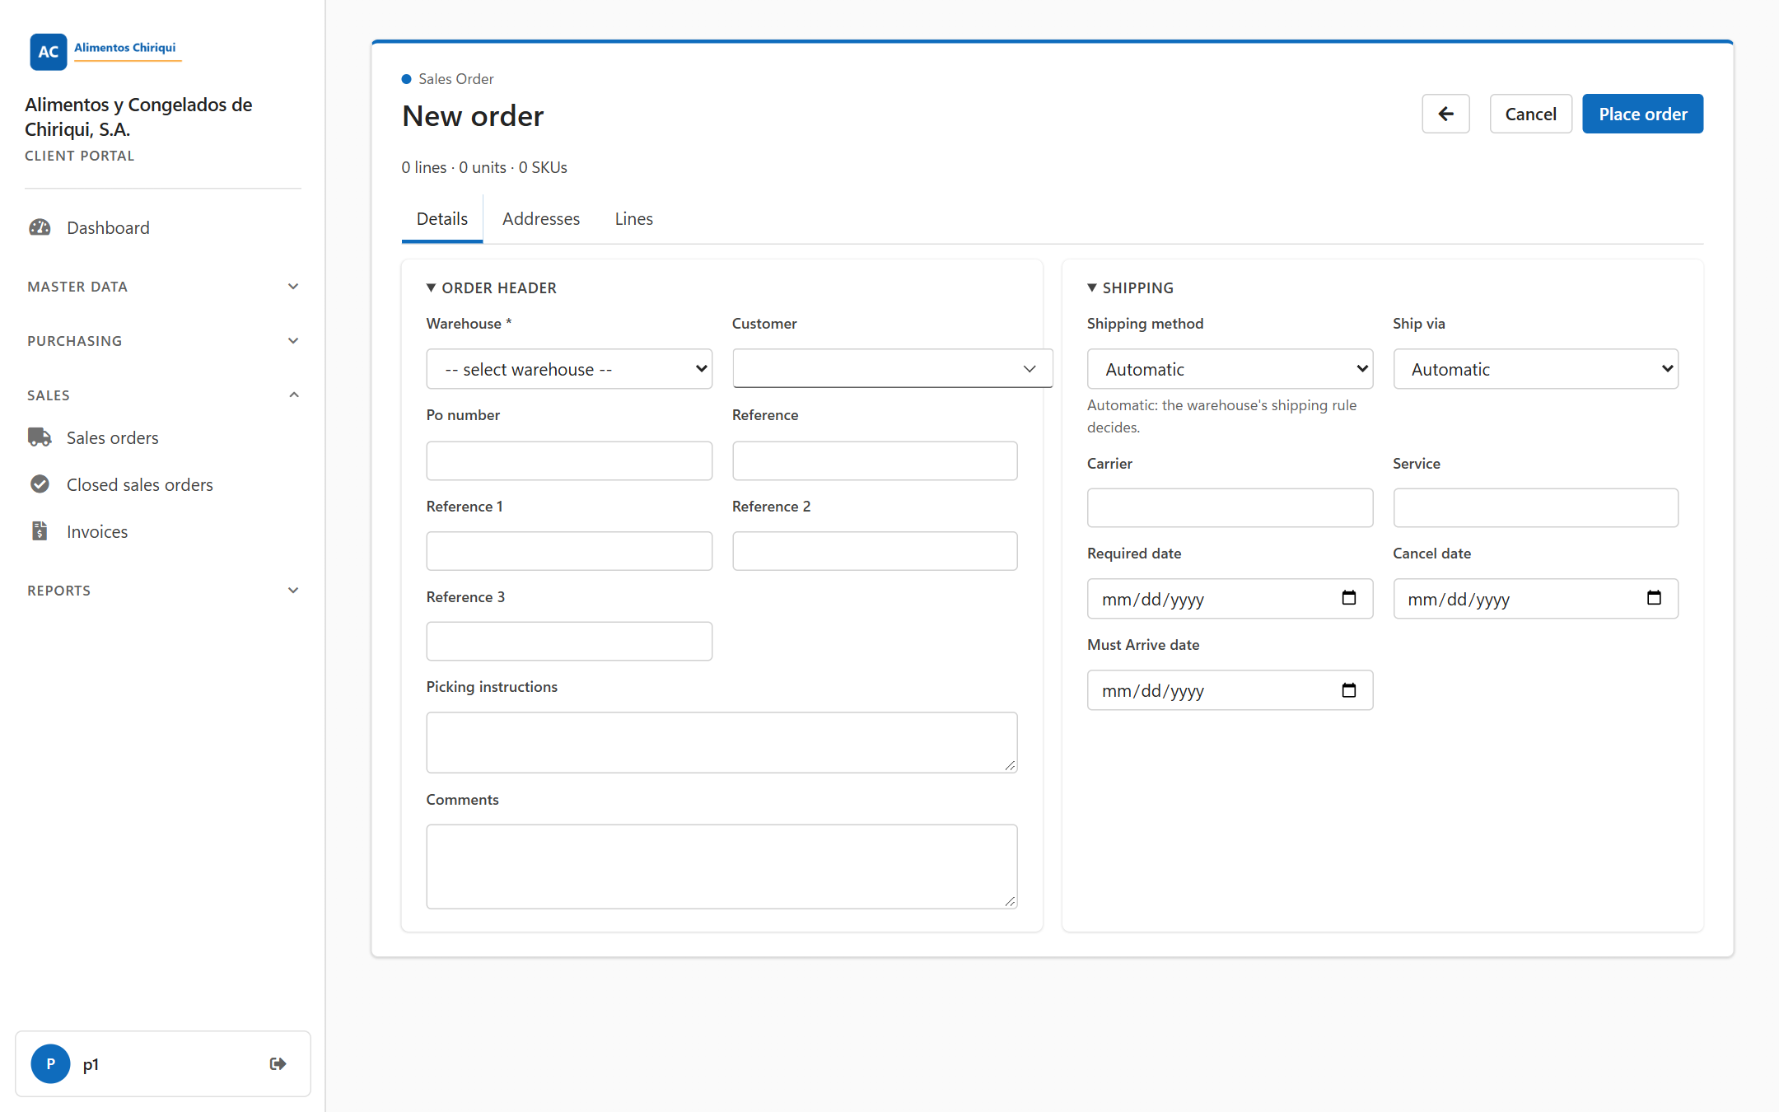Go back using the arrow button
1779x1112 pixels.
1445,114
